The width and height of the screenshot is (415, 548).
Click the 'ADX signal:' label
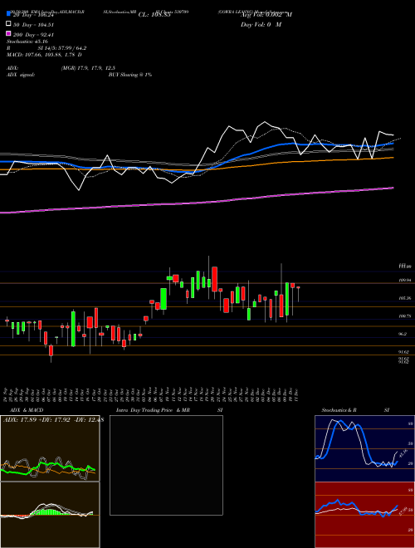[21, 75]
